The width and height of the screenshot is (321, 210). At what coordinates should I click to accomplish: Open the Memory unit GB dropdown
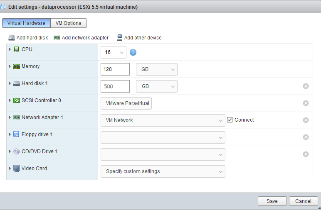(156, 69)
